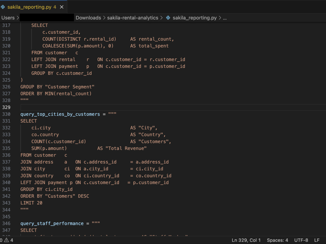
Task: Click COALESCE(SUM(p.amount), 0) expression
Action: click(78, 46)
